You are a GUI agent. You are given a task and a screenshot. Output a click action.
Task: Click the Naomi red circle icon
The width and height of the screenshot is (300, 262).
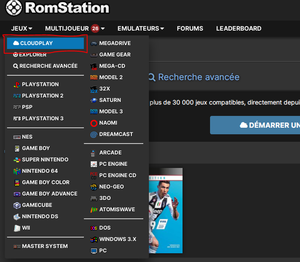pyautogui.click(x=93, y=123)
